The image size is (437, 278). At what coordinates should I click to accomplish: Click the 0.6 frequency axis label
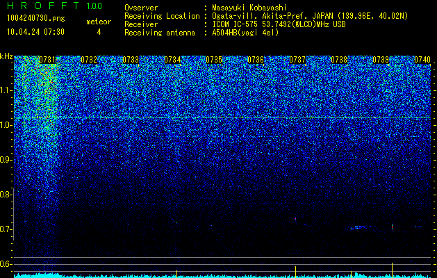[5, 264]
